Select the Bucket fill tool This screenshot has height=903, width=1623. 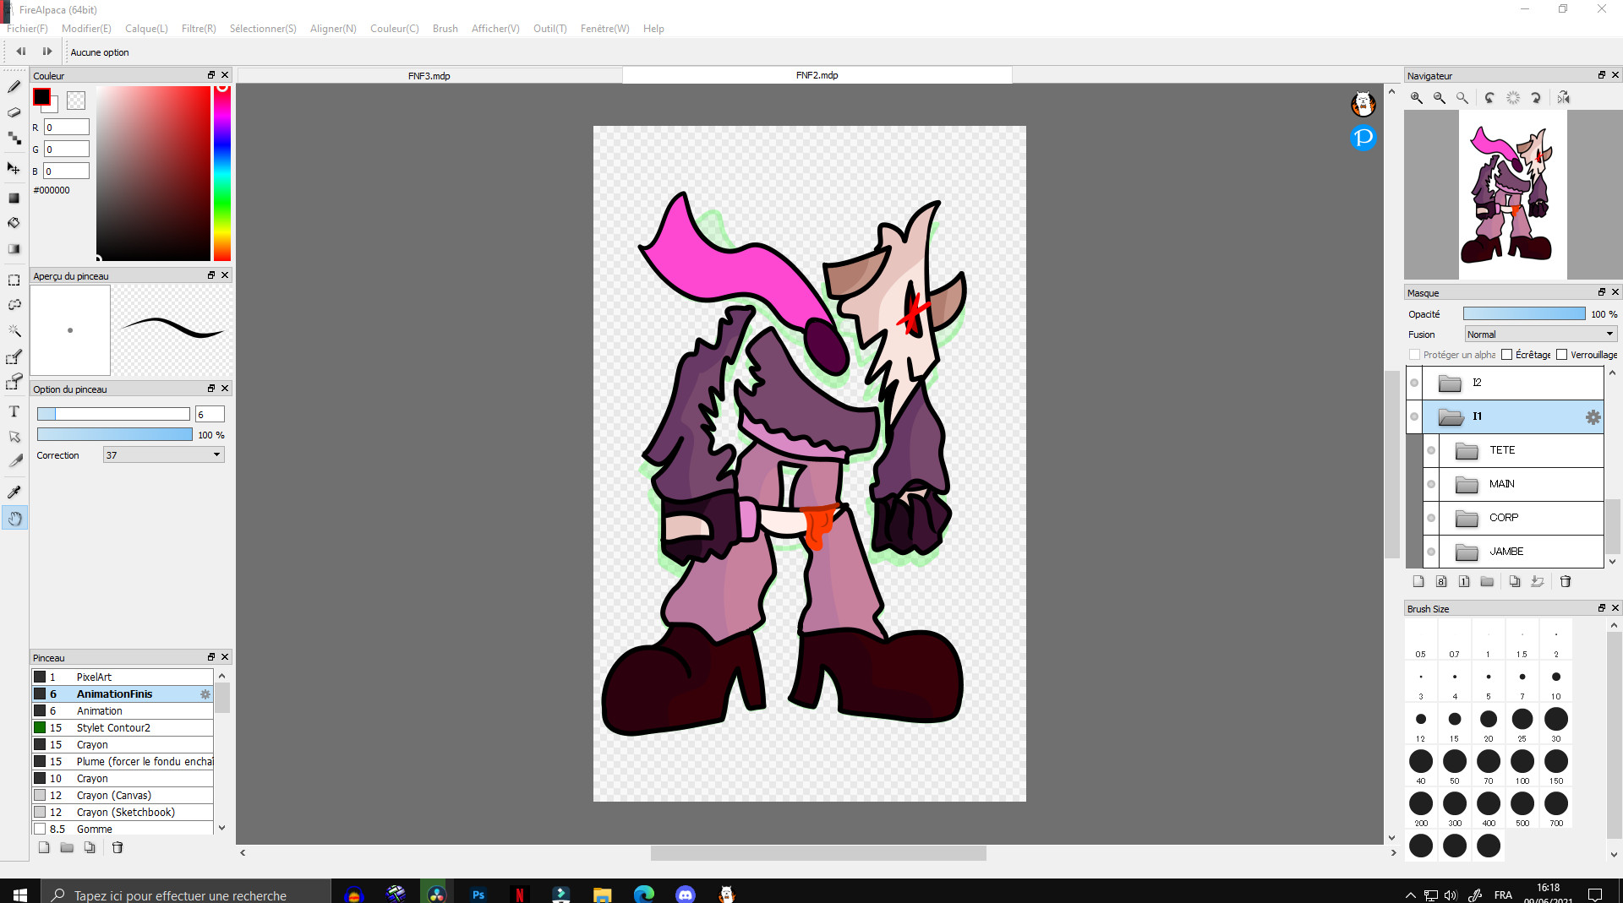(14, 223)
